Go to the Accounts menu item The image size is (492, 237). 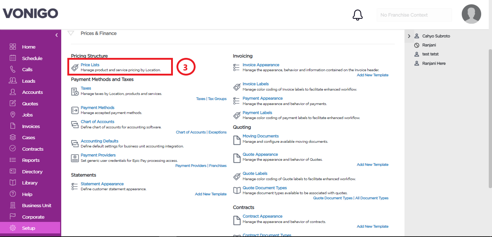[x=32, y=92]
